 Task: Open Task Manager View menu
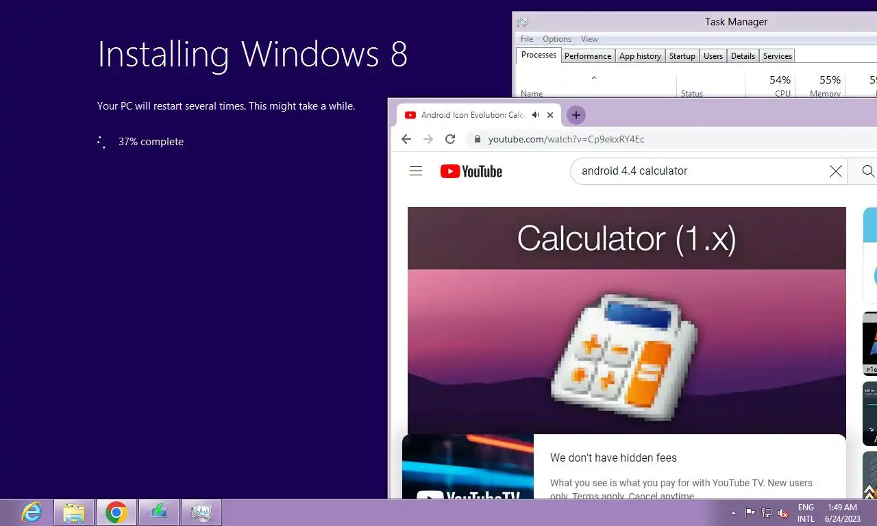pos(589,39)
